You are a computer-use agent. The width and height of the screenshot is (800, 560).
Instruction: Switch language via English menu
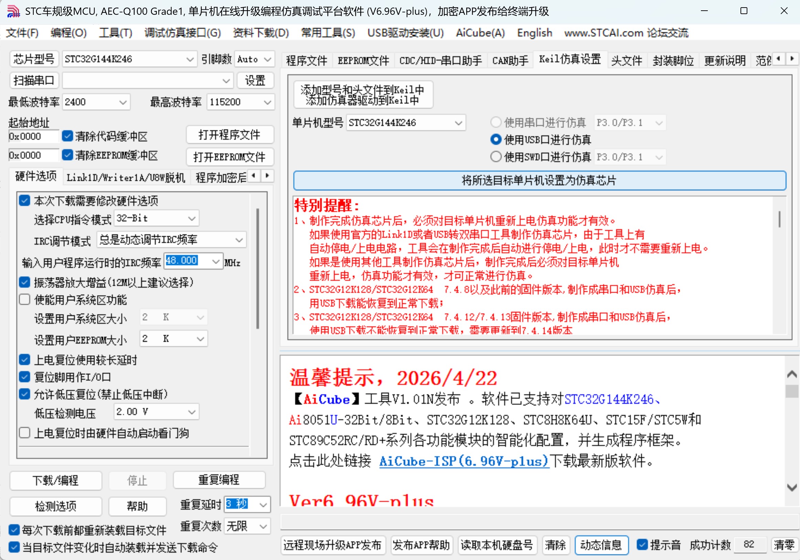pyautogui.click(x=534, y=33)
